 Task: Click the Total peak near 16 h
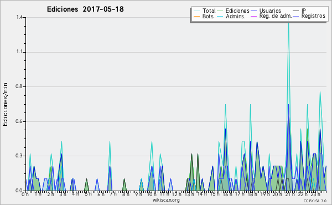(226, 105)
